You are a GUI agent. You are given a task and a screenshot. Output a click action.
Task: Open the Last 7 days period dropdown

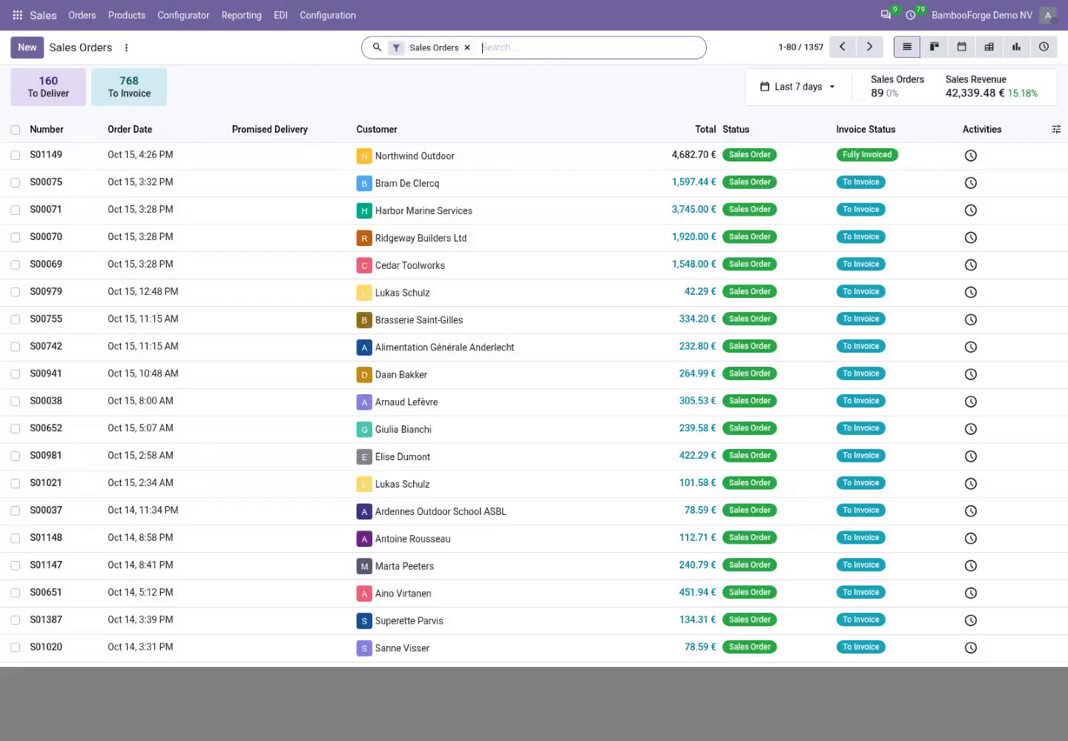(797, 87)
